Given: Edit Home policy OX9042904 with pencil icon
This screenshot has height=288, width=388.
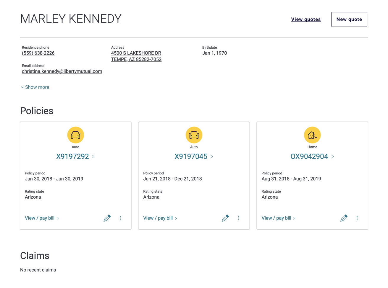Looking at the screenshot, I should pyautogui.click(x=344, y=218).
